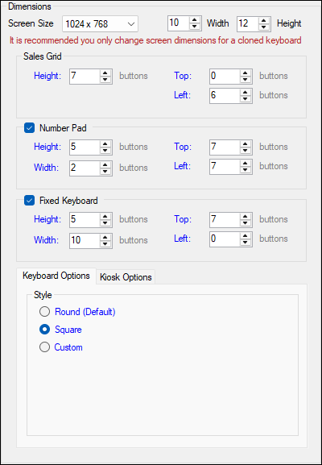Increase Fixed Keyboard Width value
322x465 pixels.
(x=105, y=237)
